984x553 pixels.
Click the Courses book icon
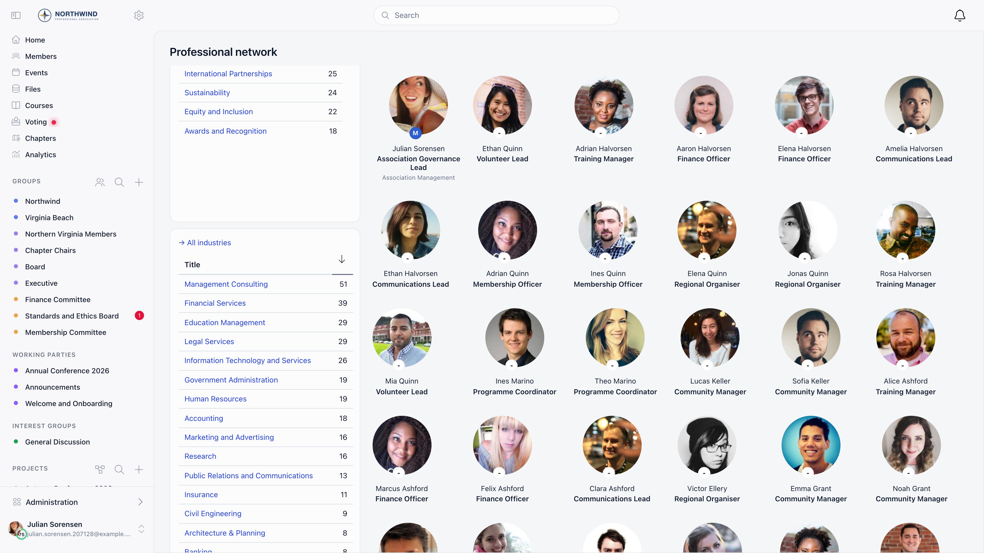pos(16,105)
